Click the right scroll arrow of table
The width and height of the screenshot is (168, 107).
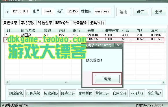[x=163, y=82]
